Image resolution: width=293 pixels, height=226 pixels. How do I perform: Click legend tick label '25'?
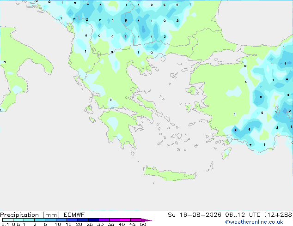click(90, 224)
